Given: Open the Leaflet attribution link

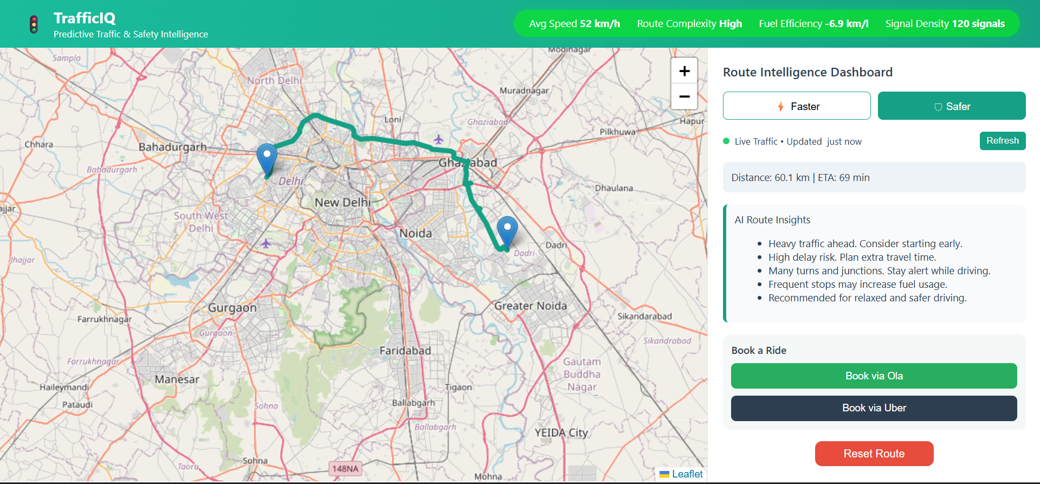Looking at the screenshot, I should [x=687, y=474].
